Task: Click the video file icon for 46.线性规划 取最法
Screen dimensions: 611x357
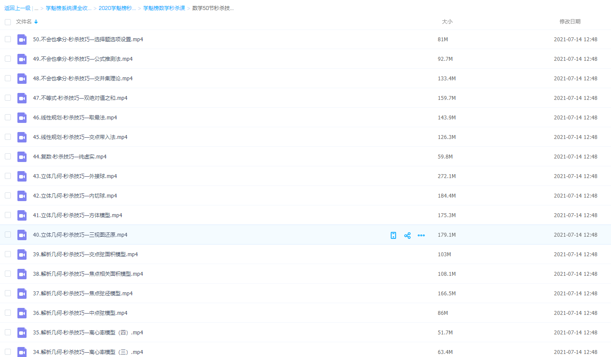Action: (22, 118)
